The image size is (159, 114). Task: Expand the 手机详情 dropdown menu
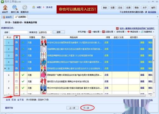click(87, 32)
